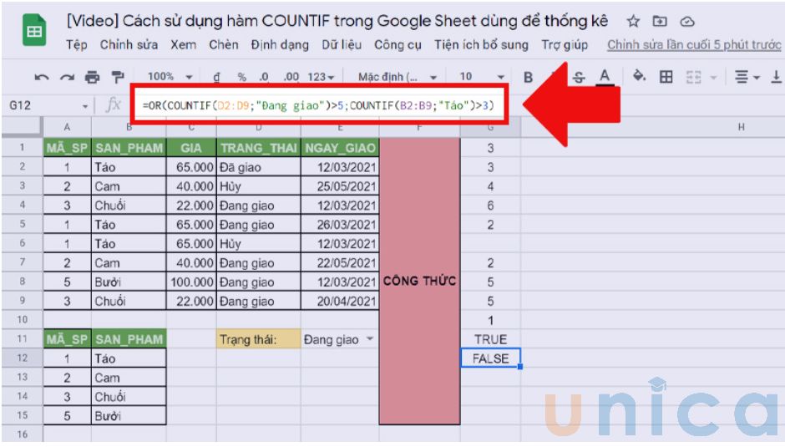785x447 pixels.
Task: Open the font size 10 dropdown
Action: coord(481,77)
